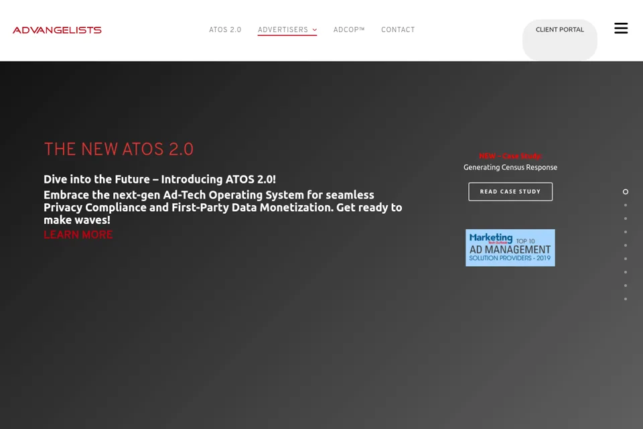This screenshot has height=429, width=643.
Task: Open the ATOS 2.0 menu item
Action: tap(225, 30)
